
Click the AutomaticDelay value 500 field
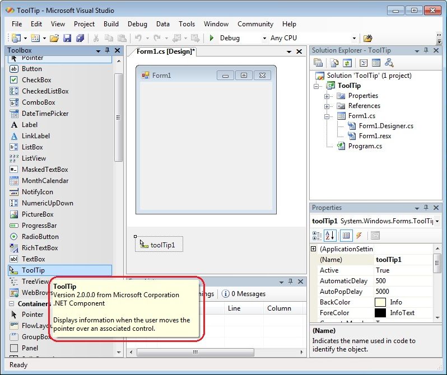coord(403,280)
